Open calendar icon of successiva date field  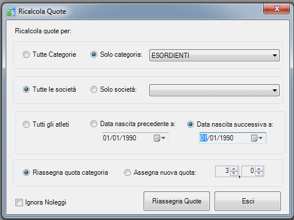[254, 138]
